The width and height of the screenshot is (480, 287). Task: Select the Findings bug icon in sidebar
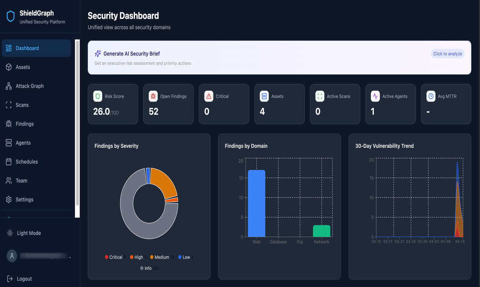(x=8, y=123)
